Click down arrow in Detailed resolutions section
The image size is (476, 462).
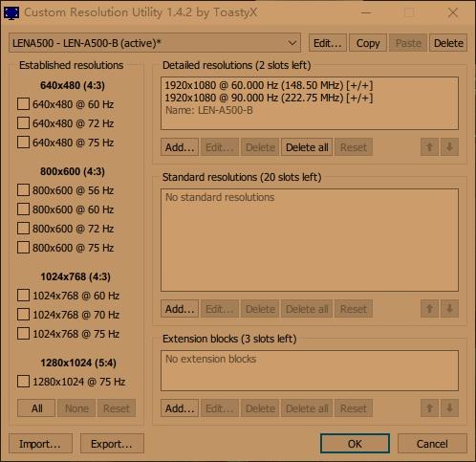click(449, 147)
